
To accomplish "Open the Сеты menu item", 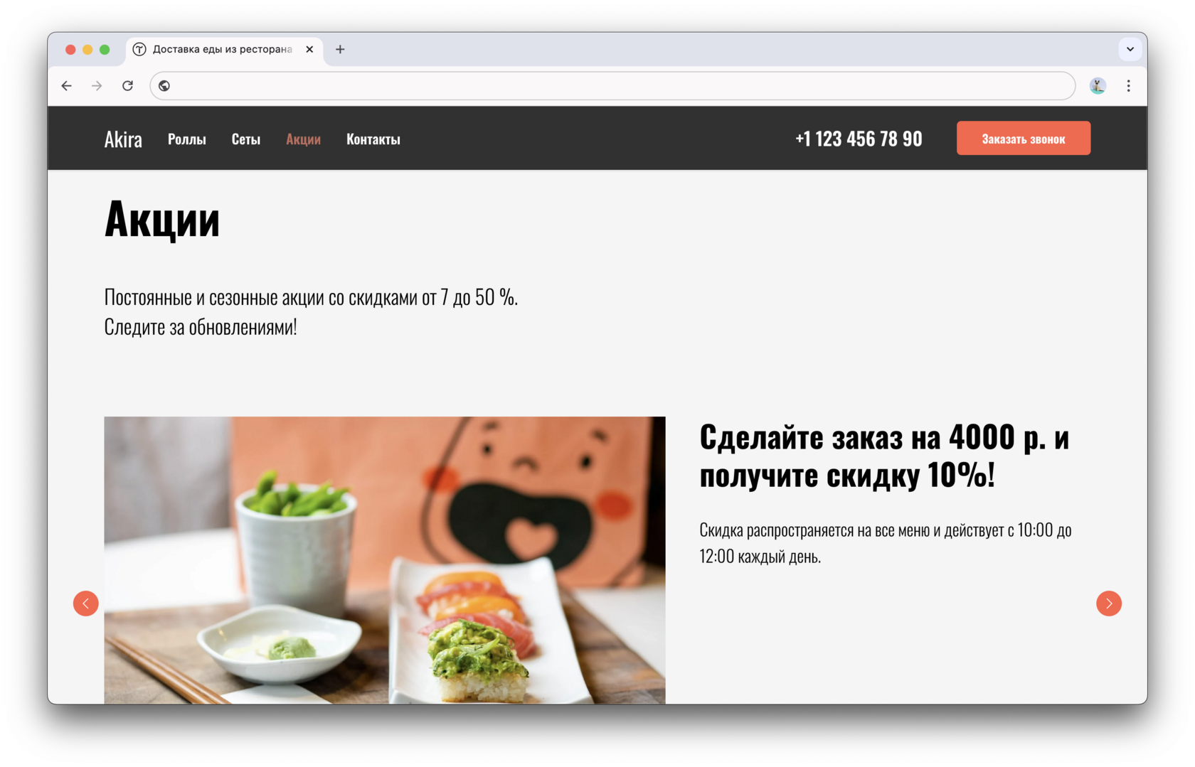I will point(246,139).
